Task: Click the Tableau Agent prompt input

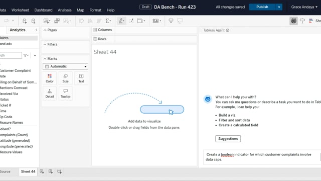Action: point(261,157)
